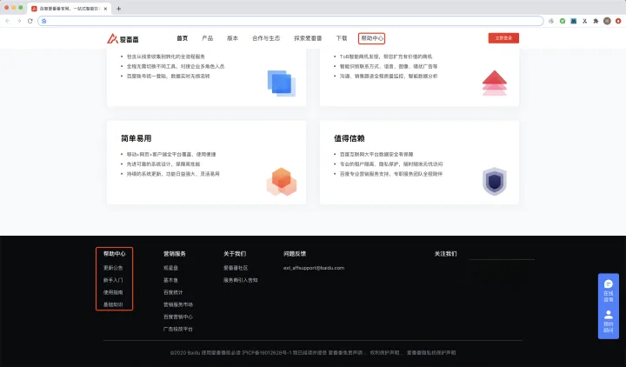The width and height of the screenshot is (626, 367).
Task: Open the 更新公告 footer link
Action: [x=113, y=268]
